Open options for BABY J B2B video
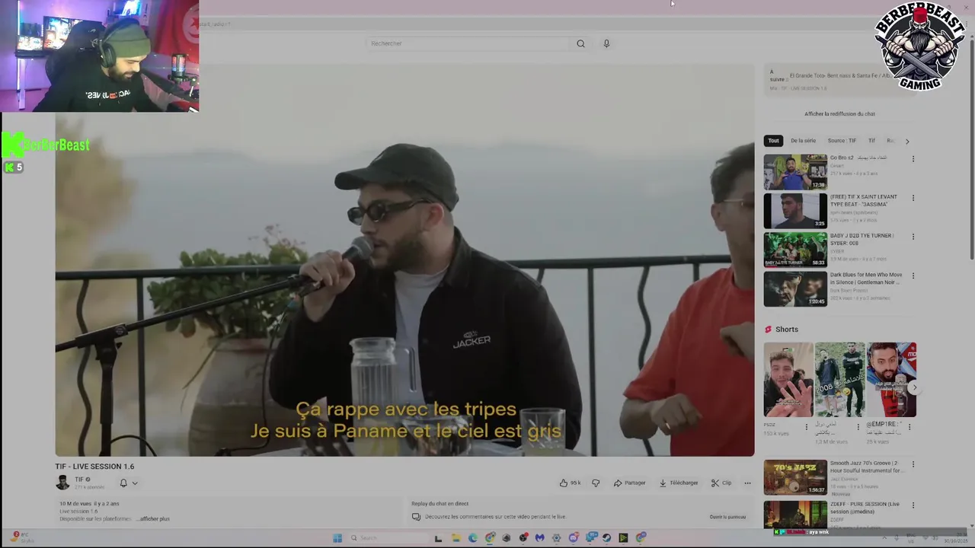Image resolution: width=975 pixels, height=548 pixels. (x=913, y=237)
